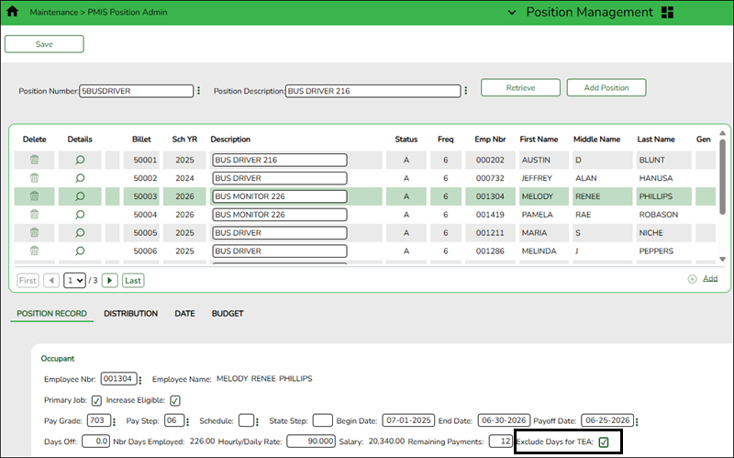734x458 pixels.
Task: Focus the Position Number field
Action: 136,91
